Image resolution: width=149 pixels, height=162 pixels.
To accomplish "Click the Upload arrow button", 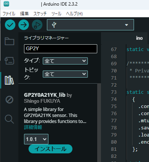I will (x=24, y=25).
